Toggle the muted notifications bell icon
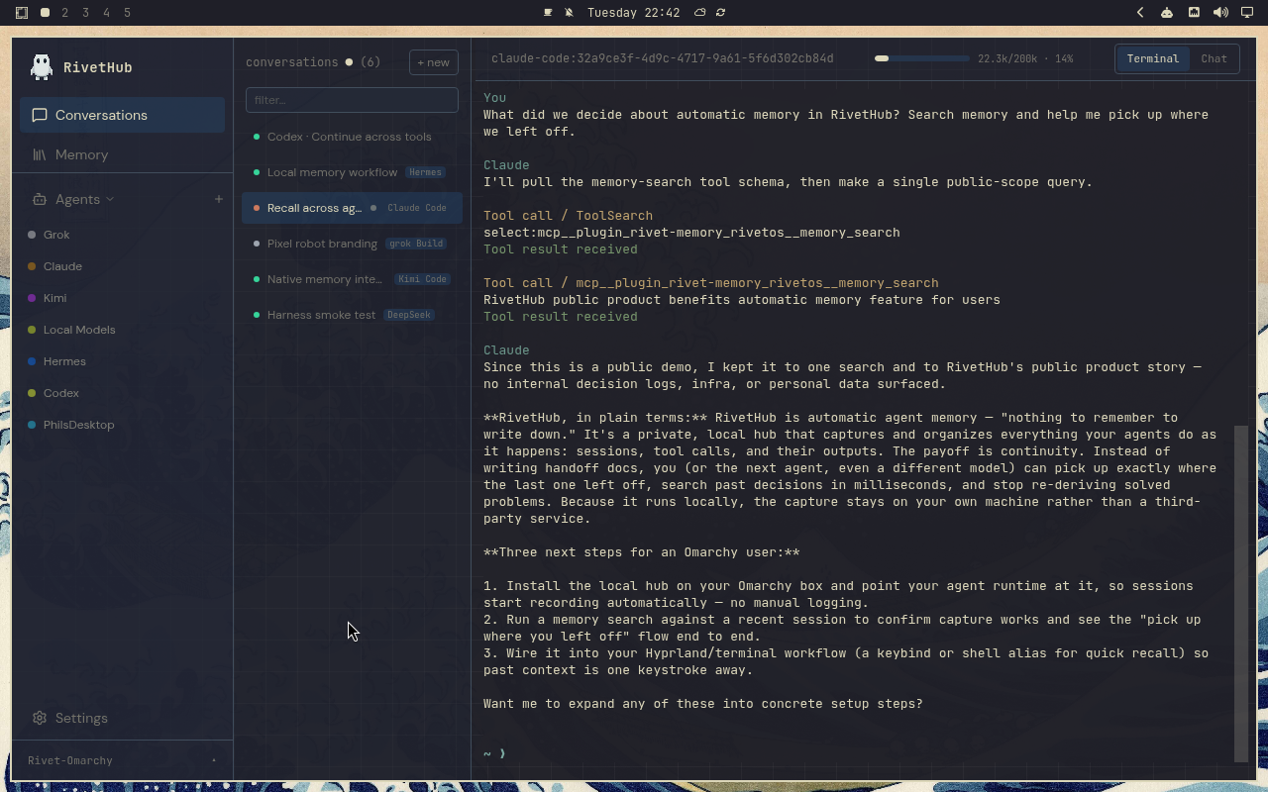1268x792 pixels. (569, 13)
